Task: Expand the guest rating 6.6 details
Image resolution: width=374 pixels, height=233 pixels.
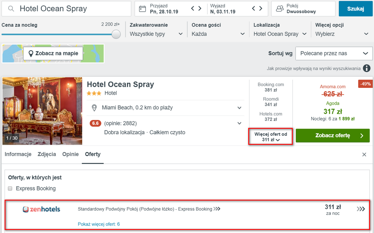Action: 239,123
